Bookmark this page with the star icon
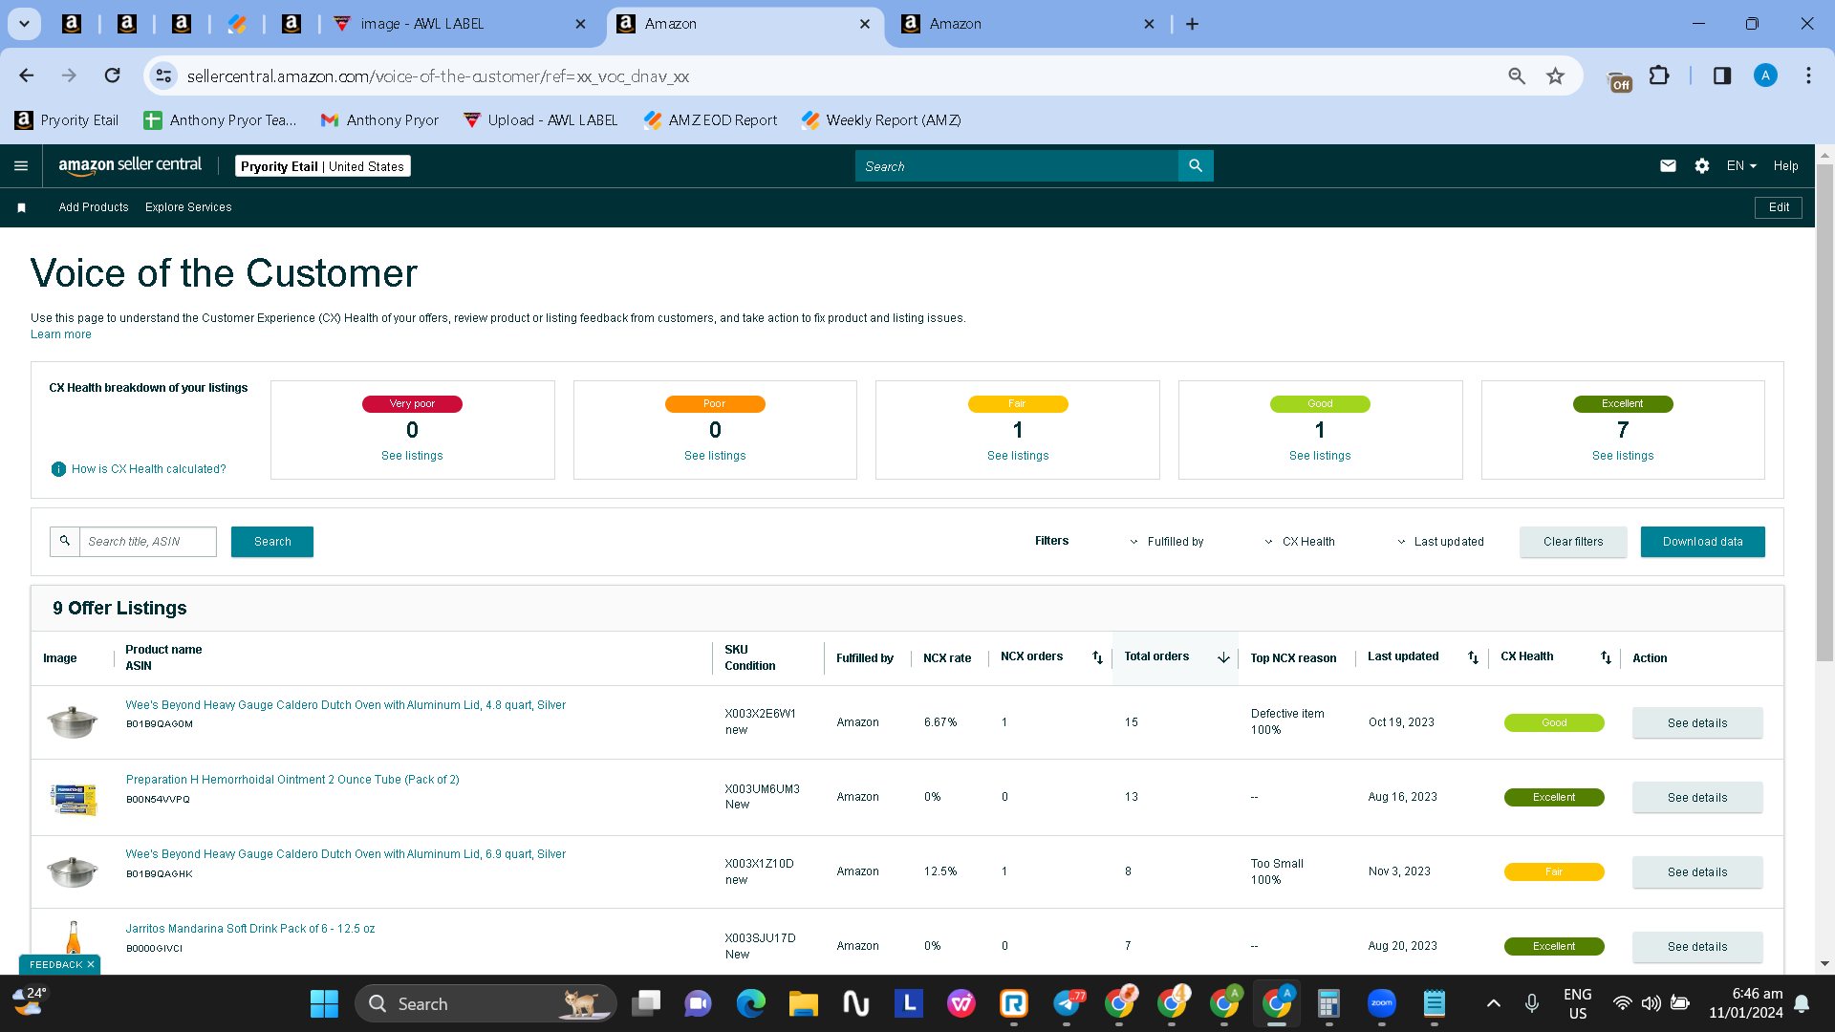The width and height of the screenshot is (1835, 1032). [1556, 75]
